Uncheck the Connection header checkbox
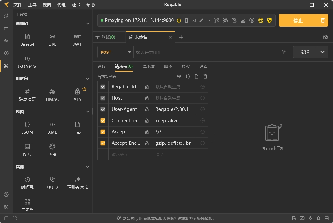The image size is (333, 223). pyautogui.click(x=103, y=121)
